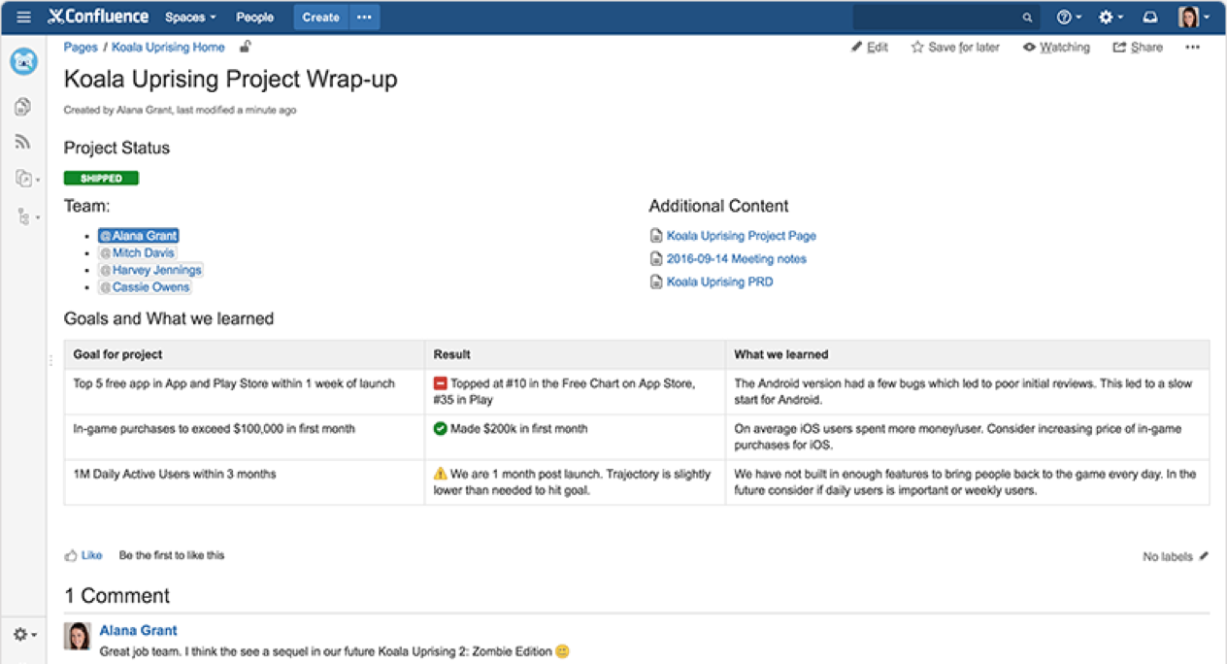Select the Koala space avatar in sidebar

(23, 61)
